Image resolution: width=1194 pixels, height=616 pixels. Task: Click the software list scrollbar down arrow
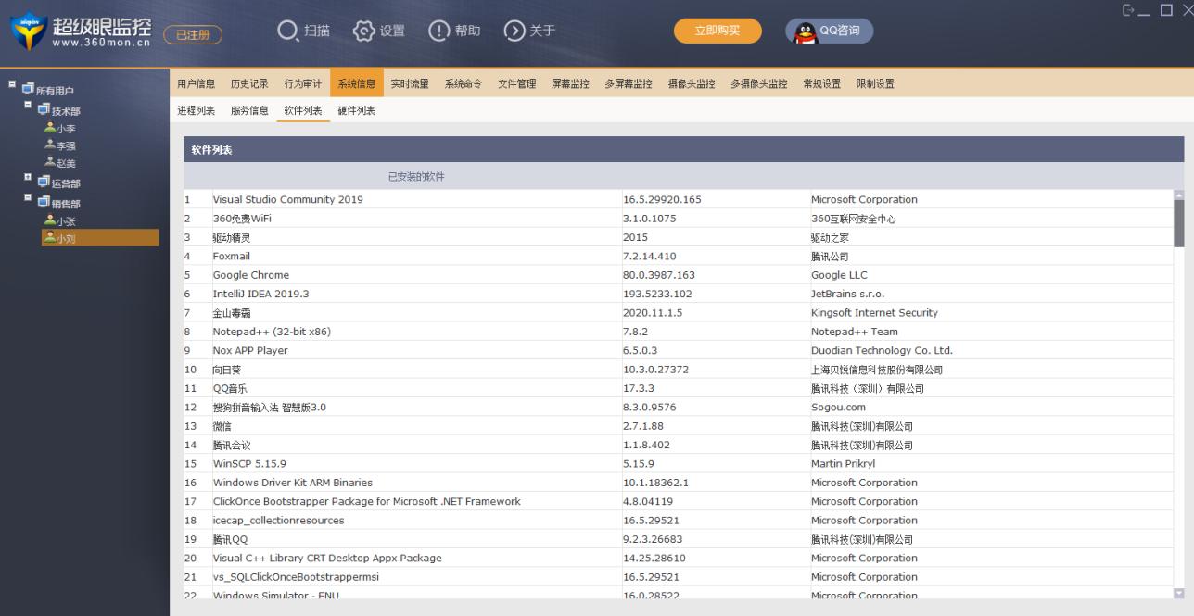[x=1179, y=593]
